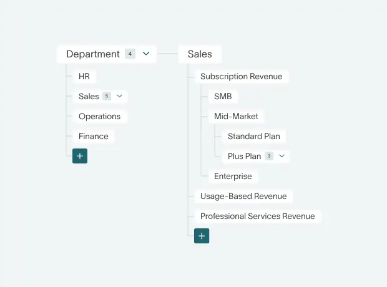Viewport: 387px width, 287px height.
Task: Select the Enterprise node
Action: click(233, 176)
